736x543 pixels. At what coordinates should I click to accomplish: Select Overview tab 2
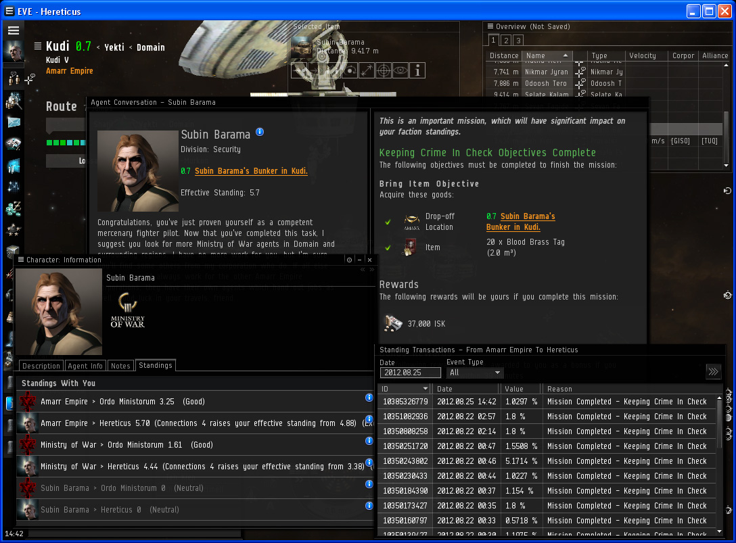click(x=506, y=41)
